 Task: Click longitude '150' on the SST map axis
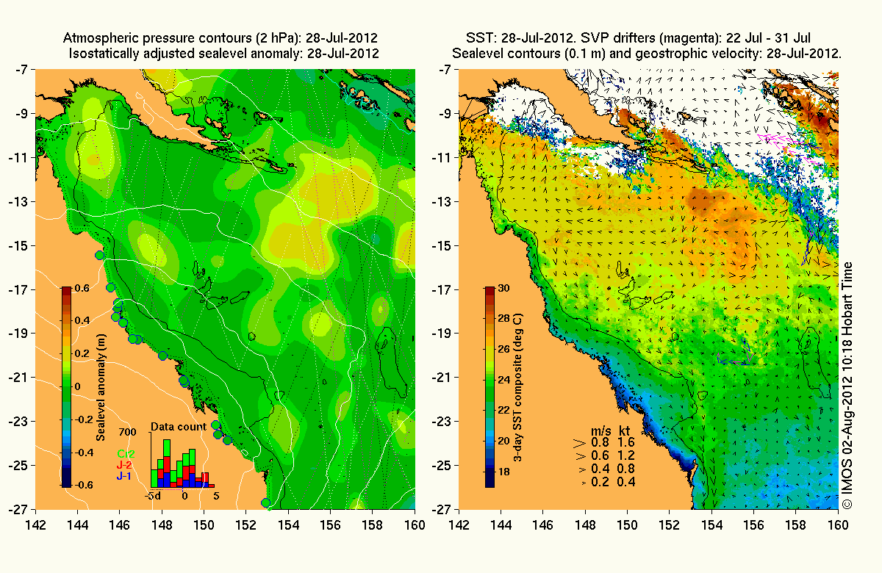coord(627,525)
